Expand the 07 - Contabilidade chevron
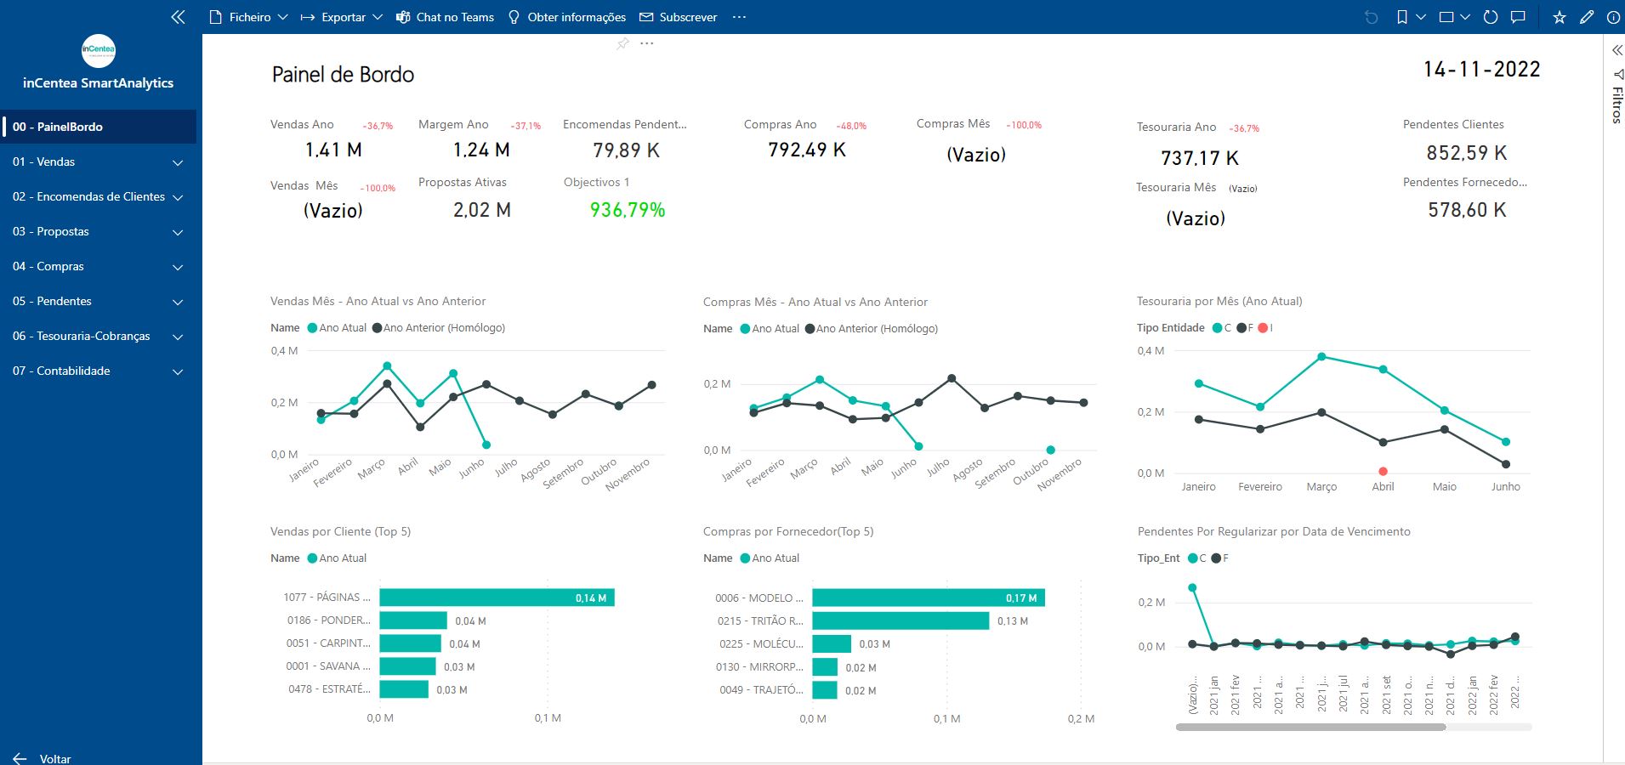The width and height of the screenshot is (1625, 765). (178, 371)
